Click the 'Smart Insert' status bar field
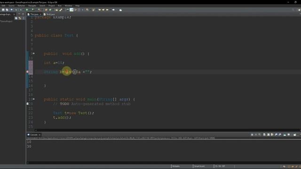This screenshot has width=301, height=169. point(199,166)
